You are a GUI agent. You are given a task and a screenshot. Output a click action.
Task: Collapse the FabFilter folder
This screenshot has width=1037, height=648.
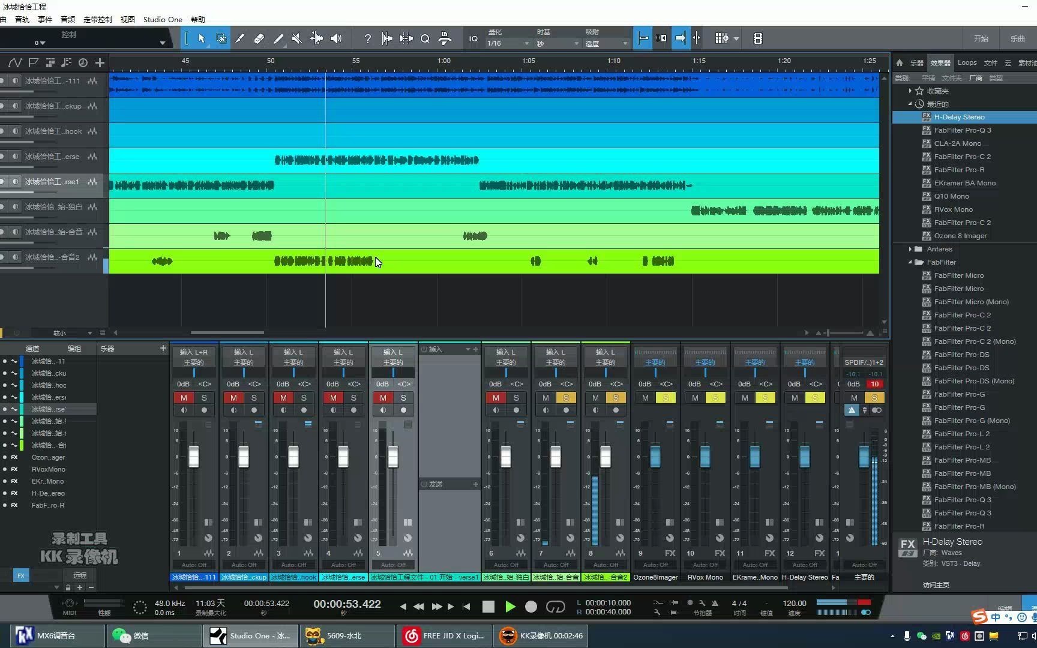(910, 262)
